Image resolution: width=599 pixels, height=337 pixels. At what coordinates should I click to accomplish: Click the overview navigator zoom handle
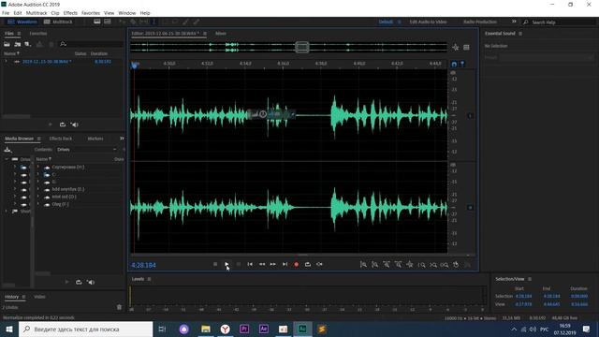(x=302, y=48)
